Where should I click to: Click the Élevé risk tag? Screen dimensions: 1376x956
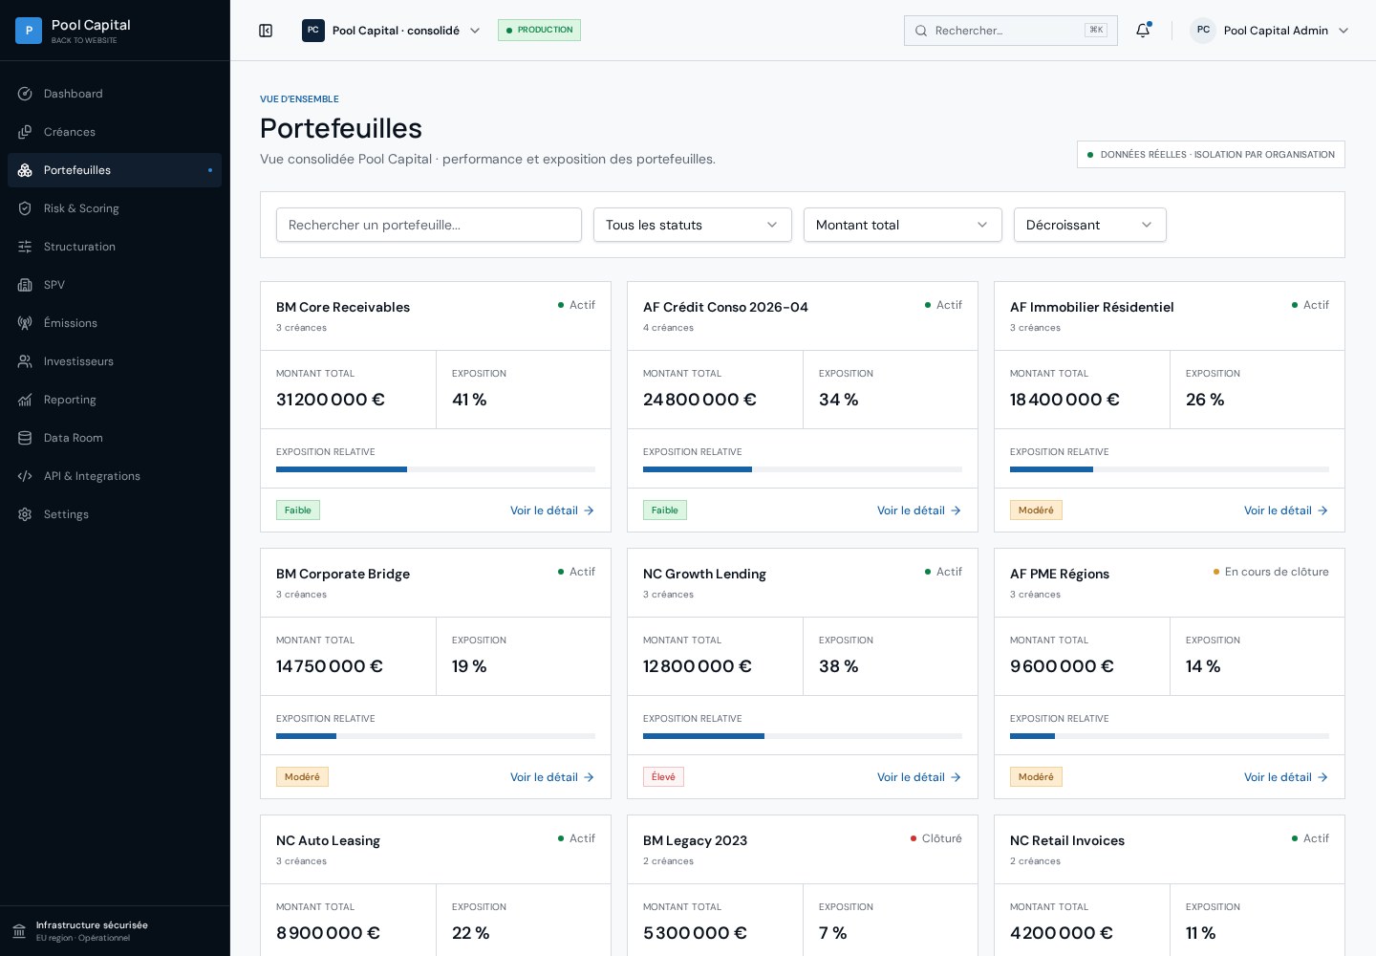pos(663,777)
